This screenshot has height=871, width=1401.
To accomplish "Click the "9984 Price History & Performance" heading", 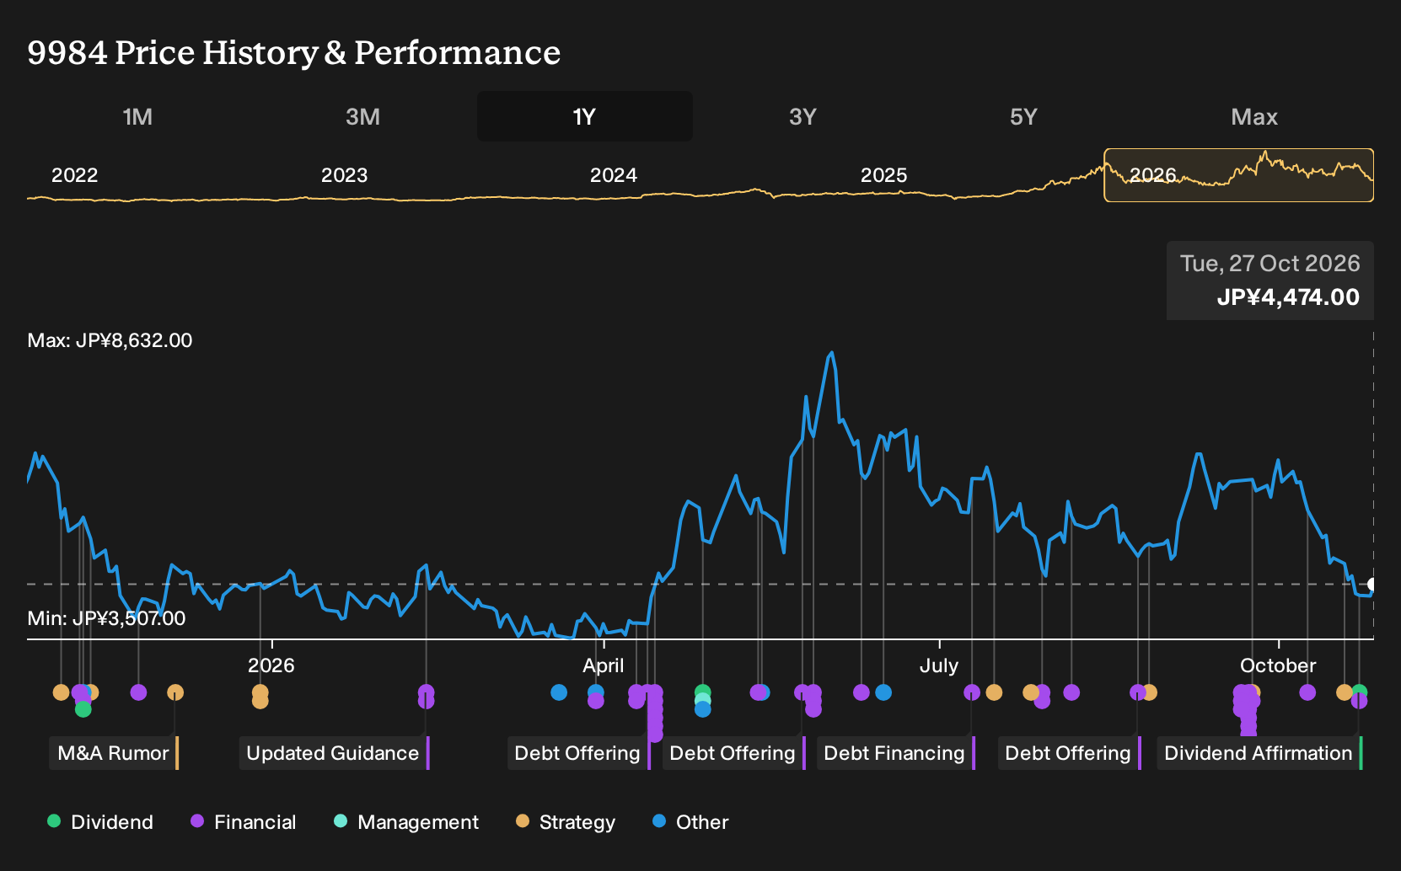I will 294,52.
